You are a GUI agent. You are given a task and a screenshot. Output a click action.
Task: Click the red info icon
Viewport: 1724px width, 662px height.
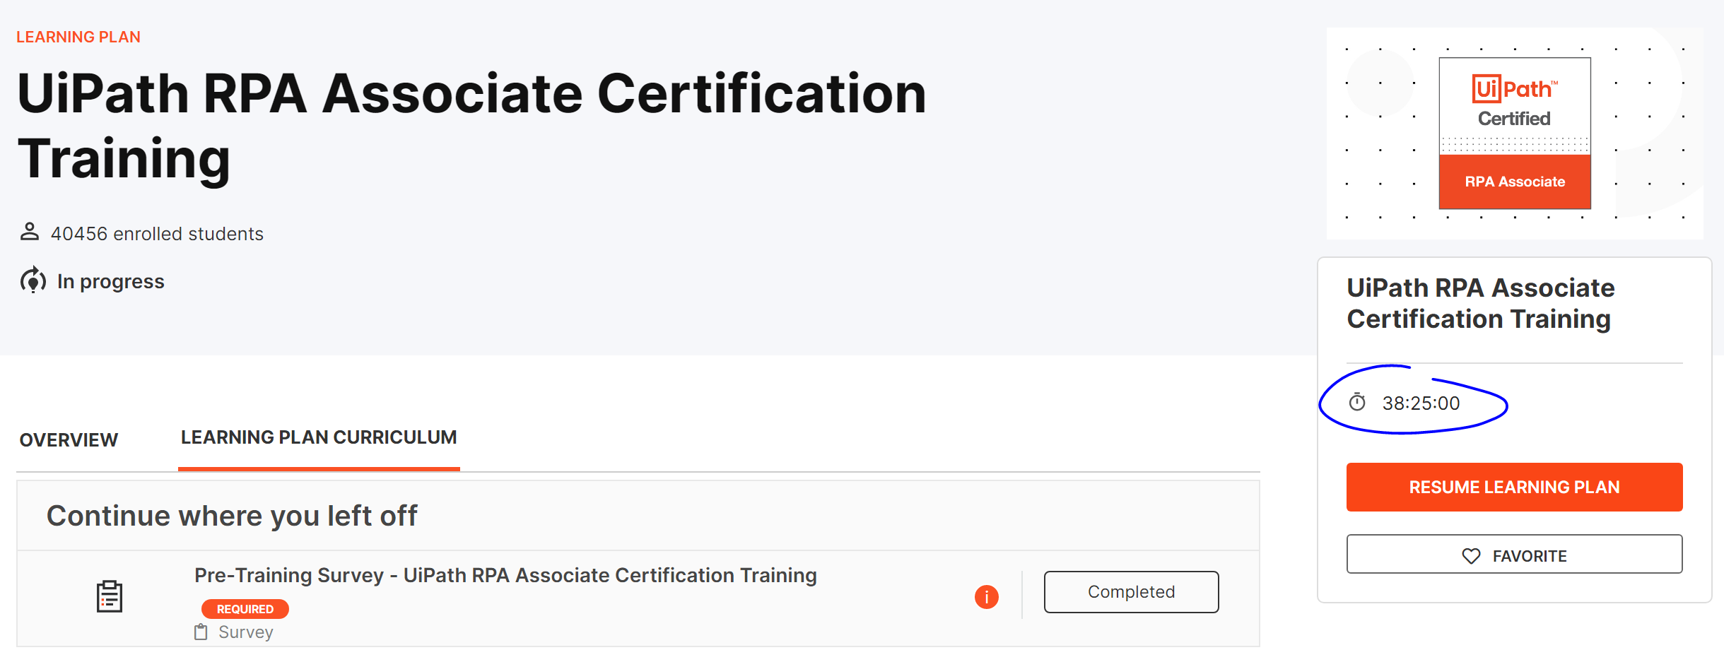tap(986, 597)
